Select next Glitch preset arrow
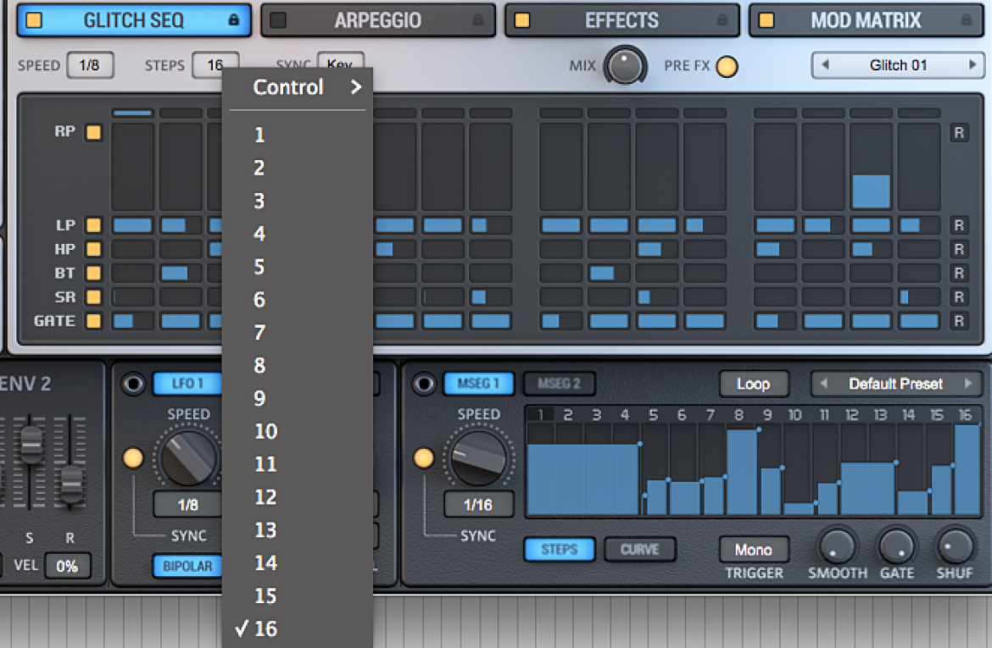The image size is (992, 648). pos(973,64)
